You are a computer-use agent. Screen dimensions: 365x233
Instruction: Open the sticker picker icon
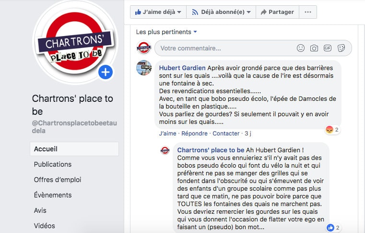(341, 48)
